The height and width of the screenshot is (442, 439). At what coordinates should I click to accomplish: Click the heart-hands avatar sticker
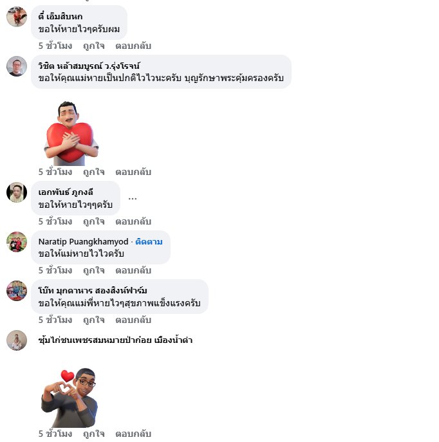coord(70,397)
